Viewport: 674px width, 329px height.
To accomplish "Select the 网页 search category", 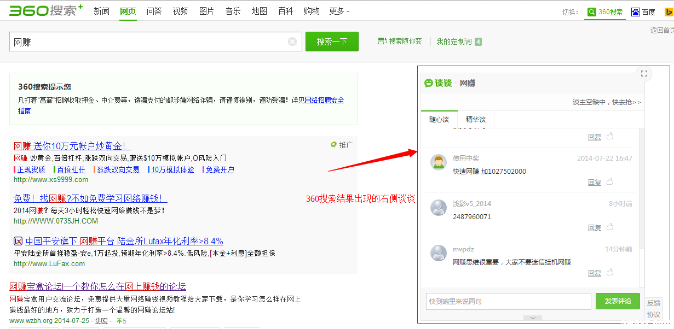I will tap(128, 11).
